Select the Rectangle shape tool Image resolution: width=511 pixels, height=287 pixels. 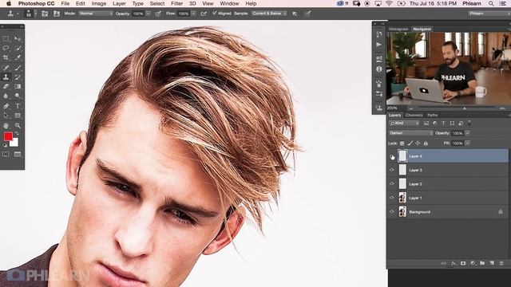point(18,116)
